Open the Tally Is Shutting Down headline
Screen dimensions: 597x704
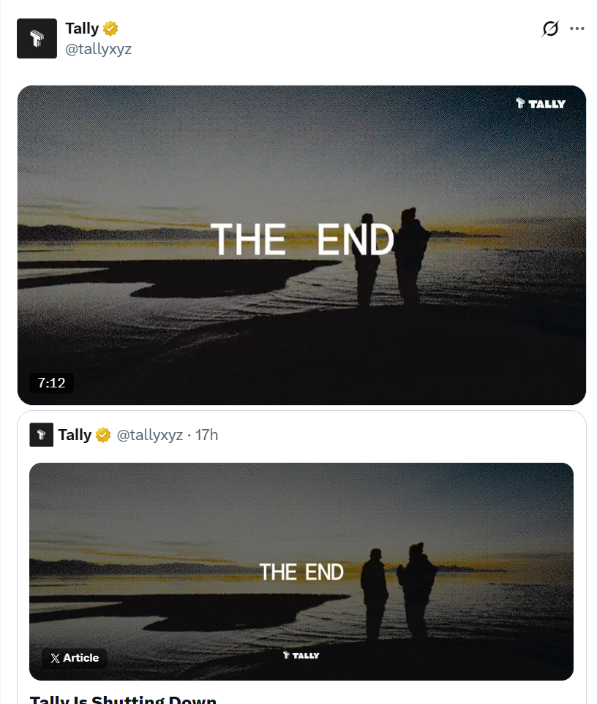123,700
